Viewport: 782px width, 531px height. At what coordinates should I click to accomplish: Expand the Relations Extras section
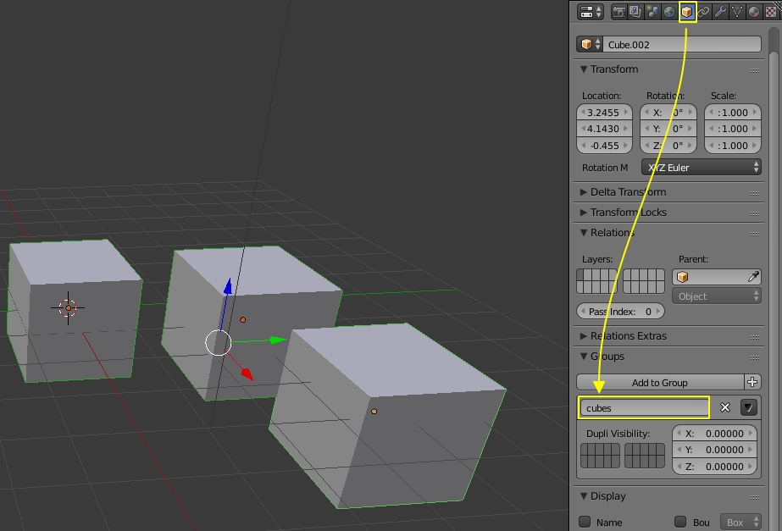point(627,336)
